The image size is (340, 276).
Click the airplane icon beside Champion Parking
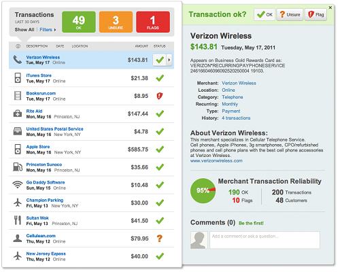(x=18, y=203)
